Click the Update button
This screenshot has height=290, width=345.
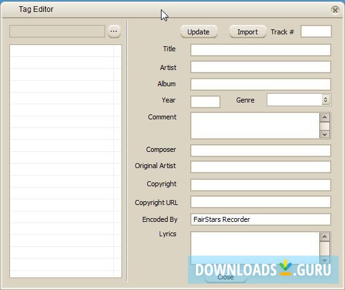click(x=198, y=32)
